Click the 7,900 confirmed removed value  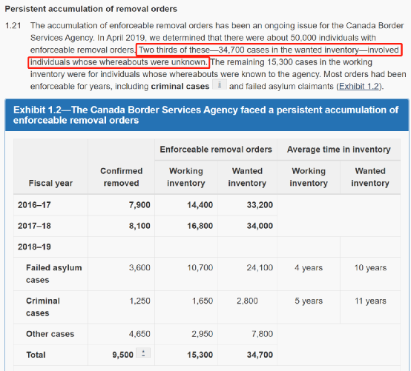[x=139, y=205]
